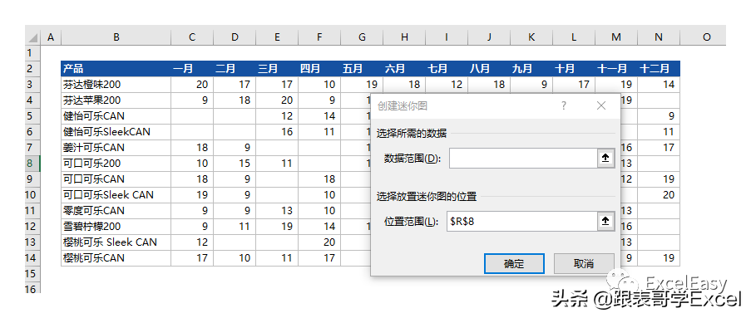The width and height of the screenshot is (751, 318).
Task: Select column F header
Action: tap(319, 37)
